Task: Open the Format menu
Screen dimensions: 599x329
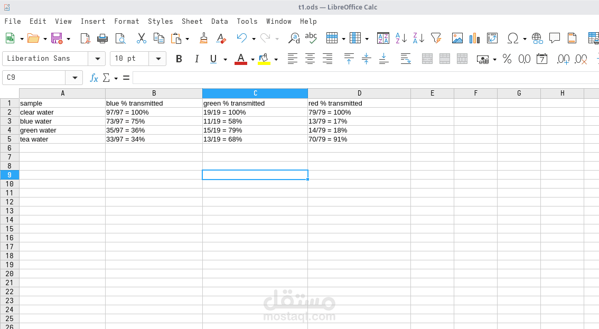Action: 126,22
